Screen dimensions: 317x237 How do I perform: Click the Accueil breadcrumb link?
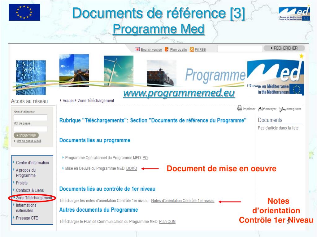(x=68, y=101)
